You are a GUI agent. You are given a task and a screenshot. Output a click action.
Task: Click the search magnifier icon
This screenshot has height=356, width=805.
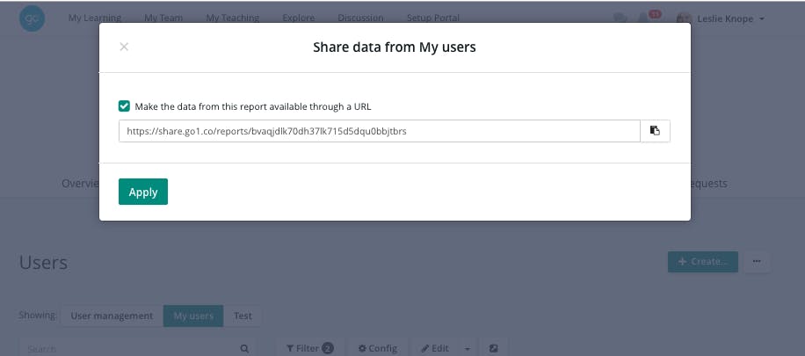[x=245, y=349]
